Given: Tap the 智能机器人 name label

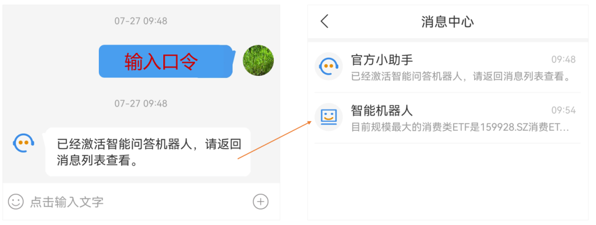Looking at the screenshot, I should 382,111.
